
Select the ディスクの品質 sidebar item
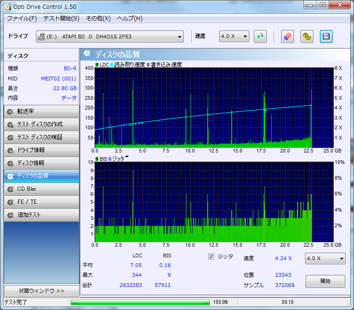click(42, 176)
